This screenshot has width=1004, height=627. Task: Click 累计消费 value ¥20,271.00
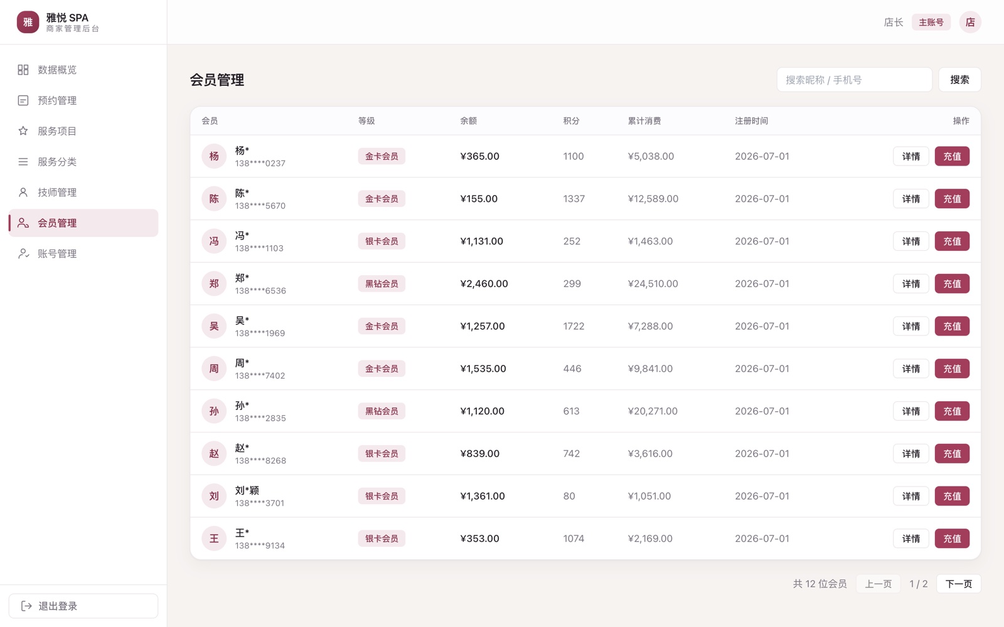(x=653, y=411)
